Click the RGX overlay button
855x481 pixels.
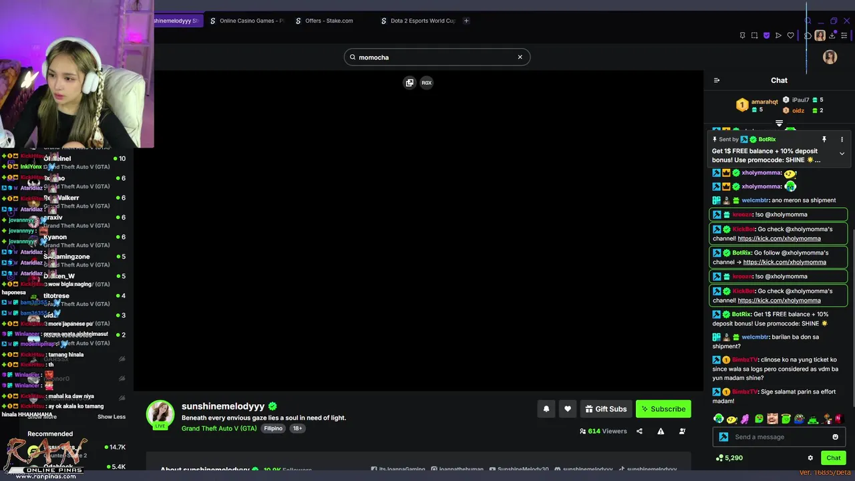426,83
